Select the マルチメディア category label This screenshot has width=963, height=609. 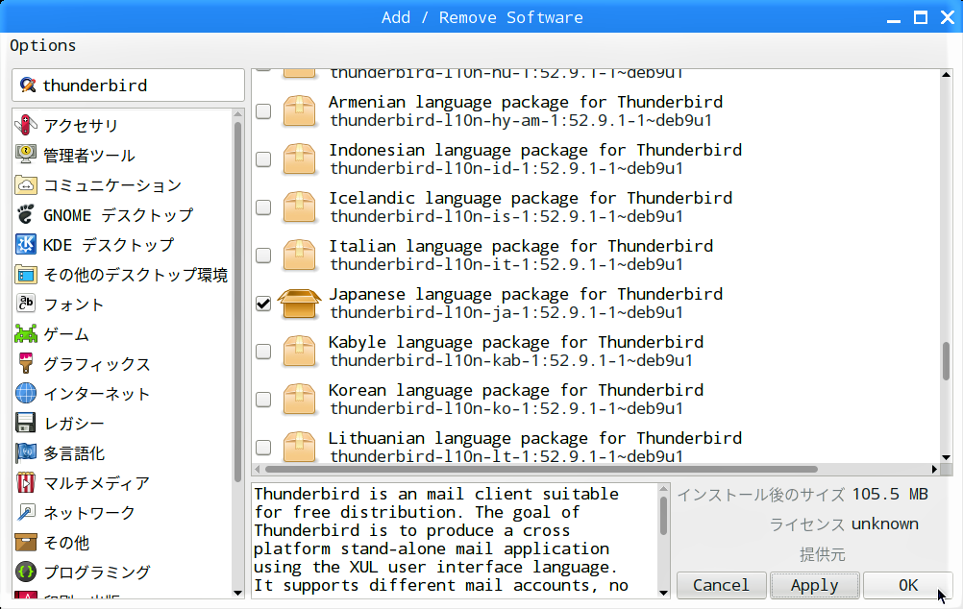click(96, 483)
